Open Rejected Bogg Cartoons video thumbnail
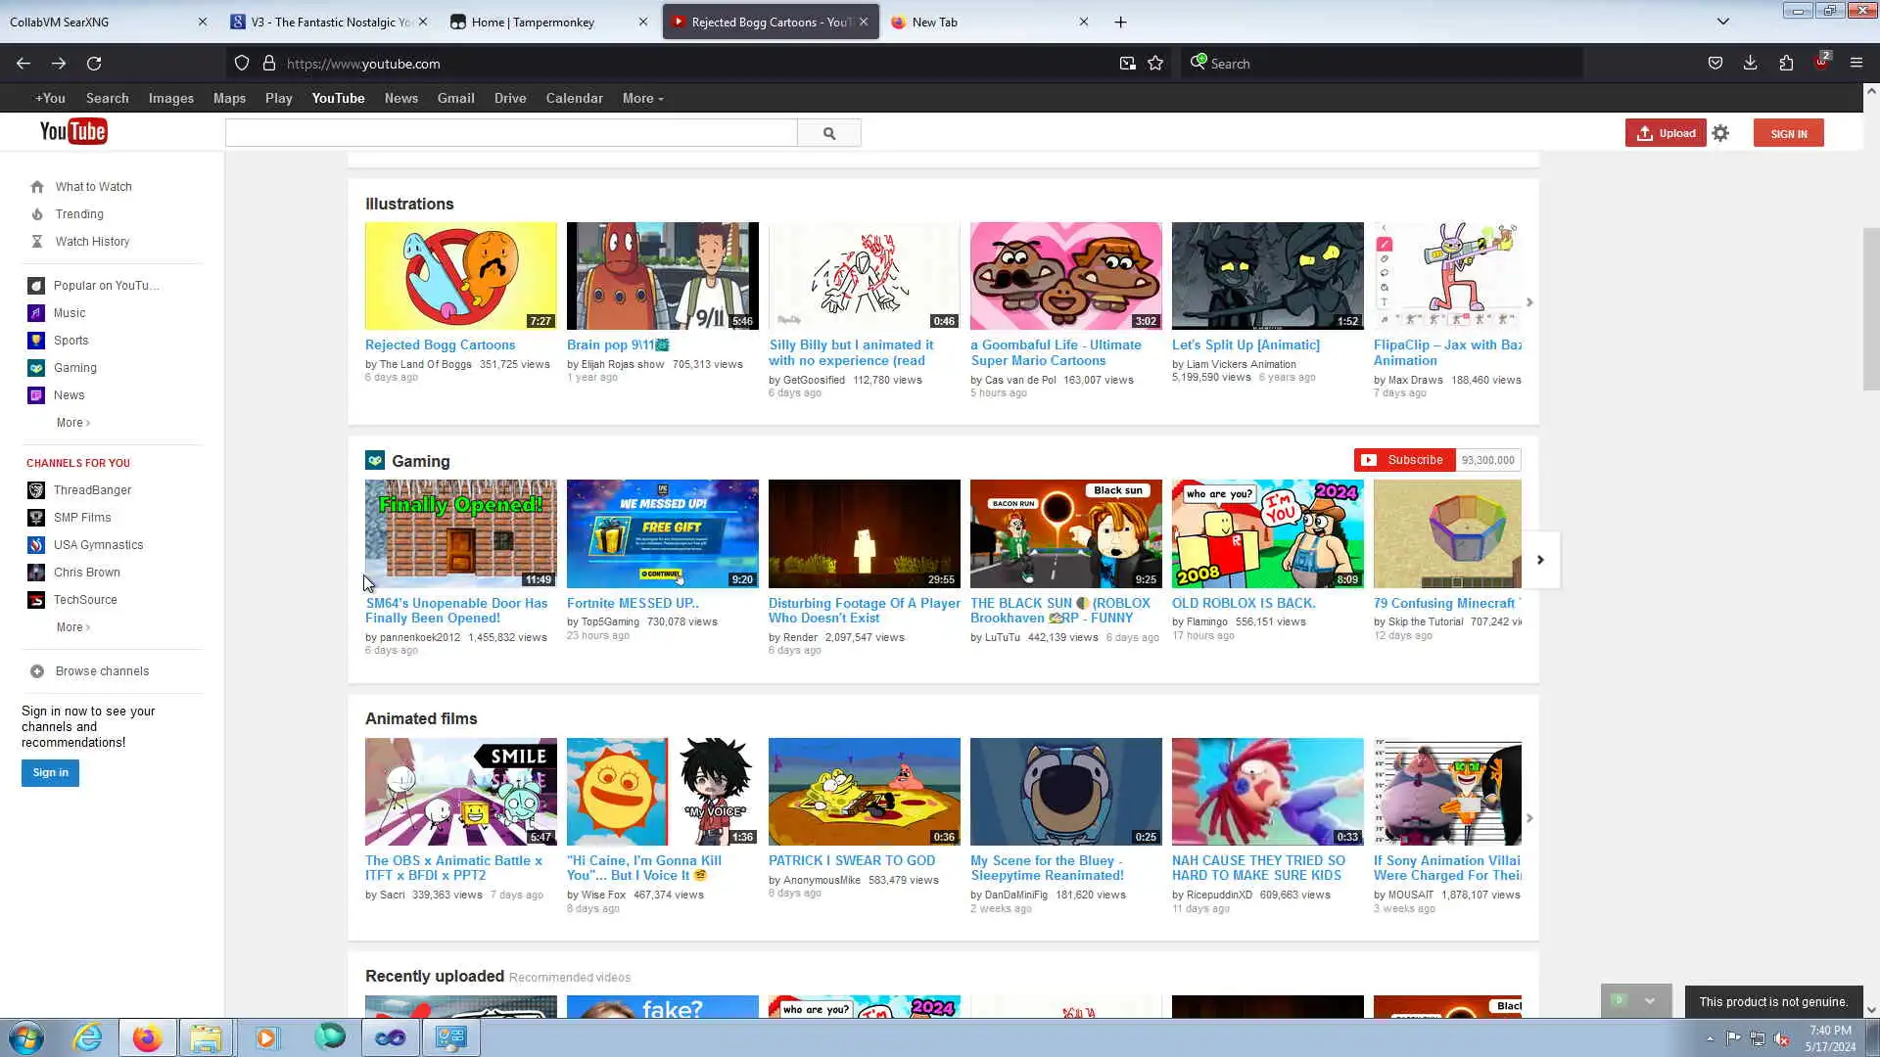Viewport: 1880px width, 1057px height. pyautogui.click(x=460, y=276)
